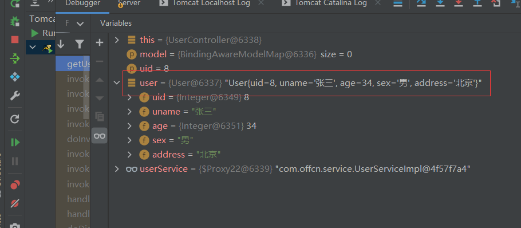Expand the uname field node
The image size is (521, 228).
tap(129, 112)
